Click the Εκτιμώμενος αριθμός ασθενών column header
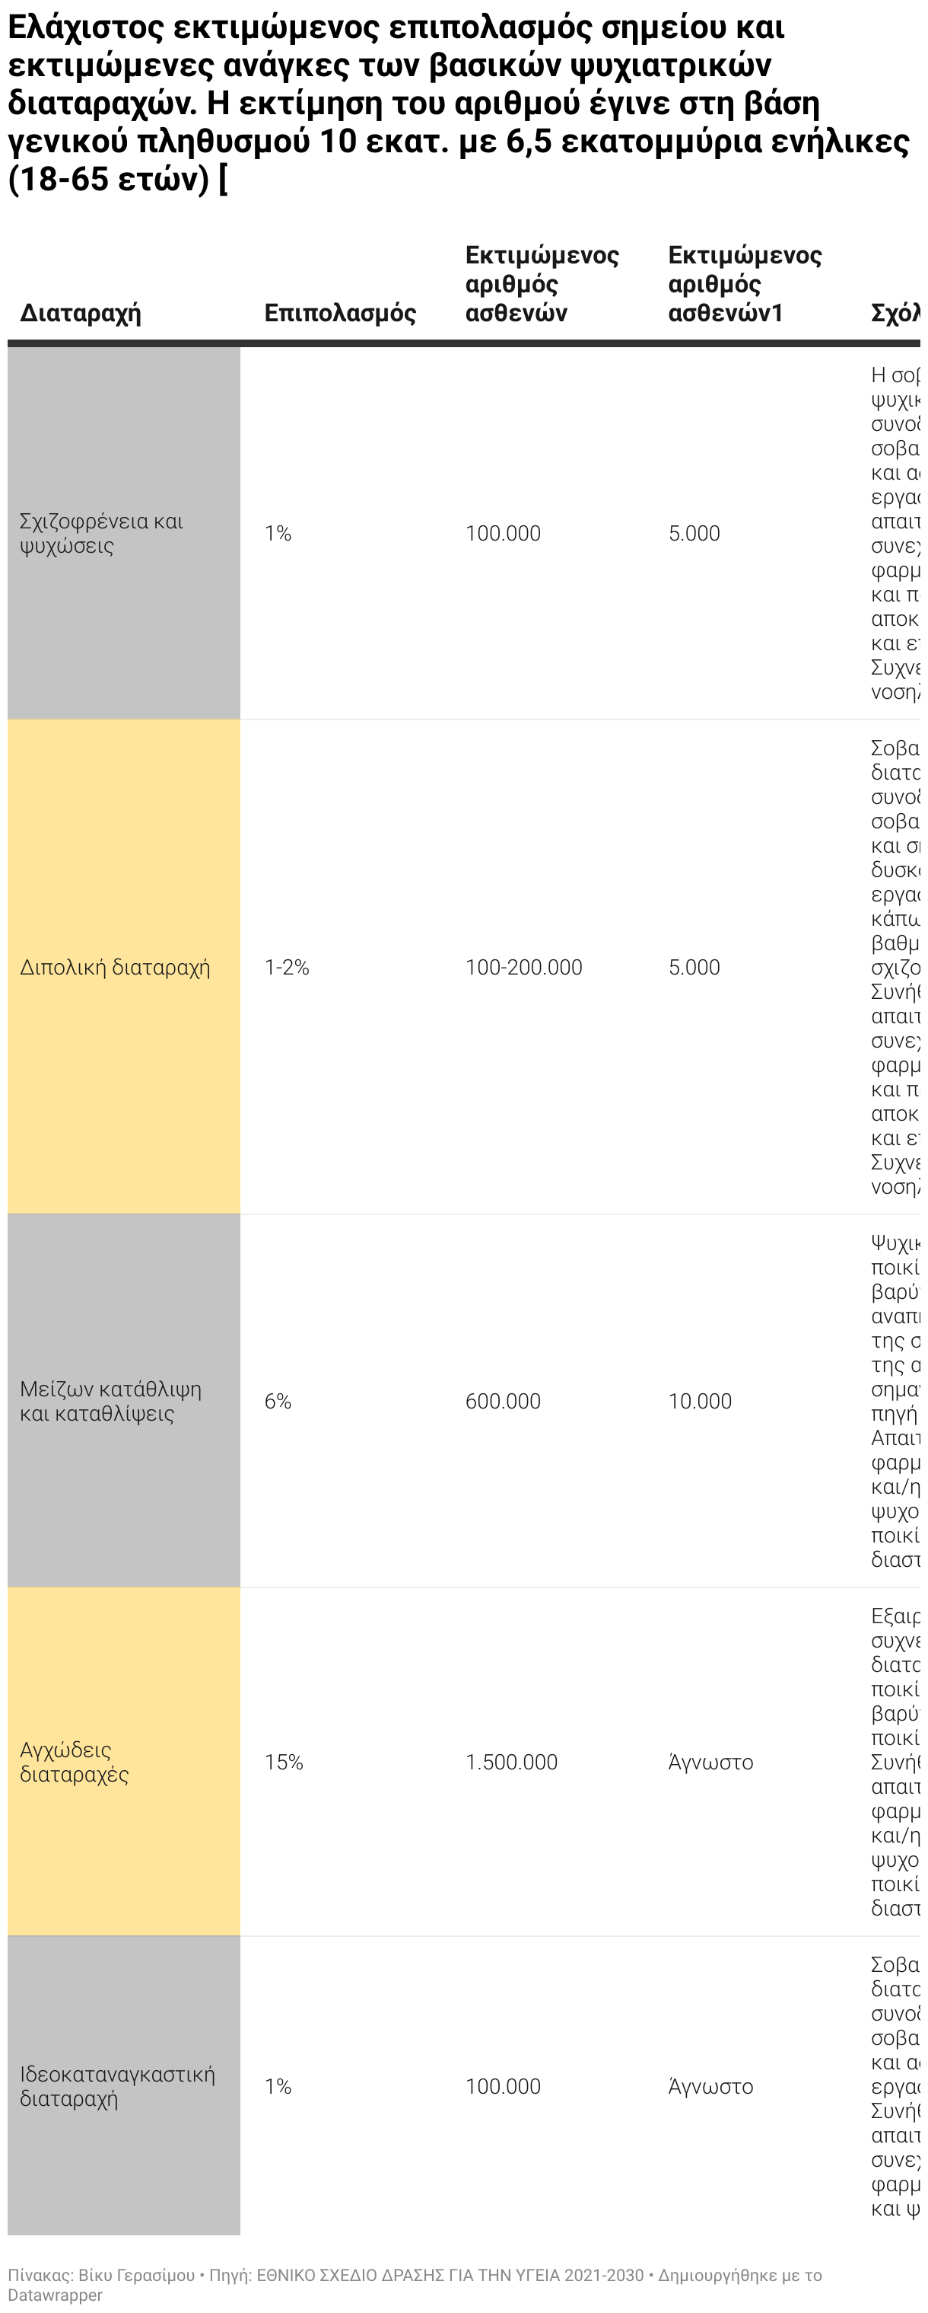Image resolution: width=928 pixels, height=2313 pixels. (542, 284)
